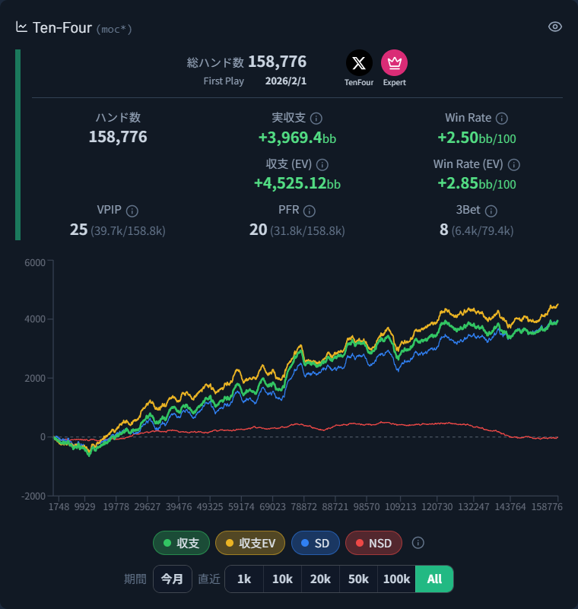Open the X TenFour profile icon
Image resolution: width=578 pixels, height=609 pixels.
359,62
